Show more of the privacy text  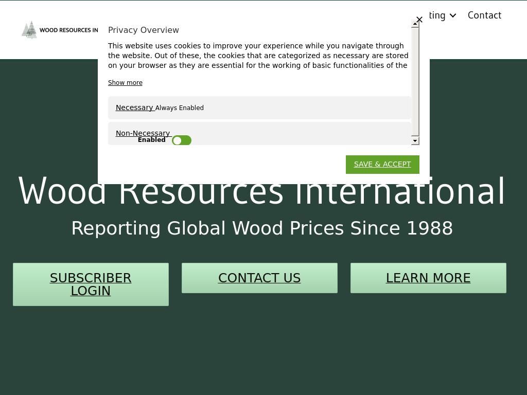[x=125, y=83]
